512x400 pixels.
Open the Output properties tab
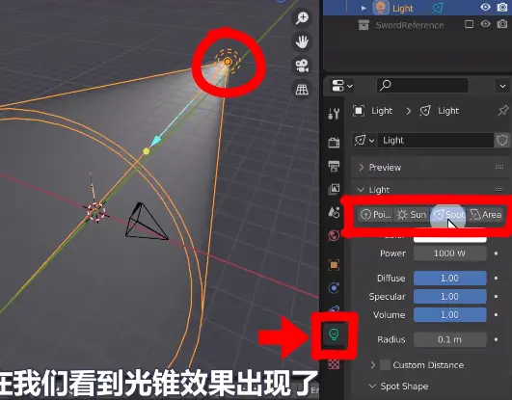click(x=334, y=166)
